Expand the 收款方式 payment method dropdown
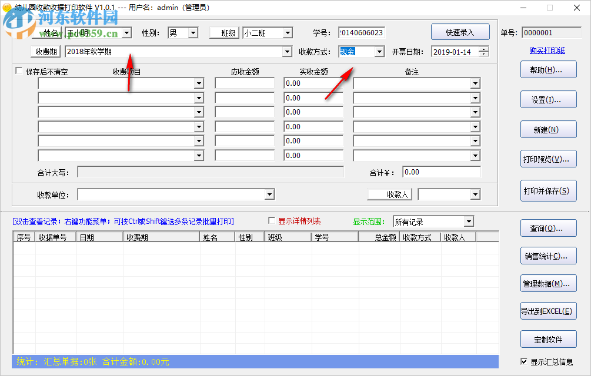This screenshot has height=376, width=591. (379, 52)
